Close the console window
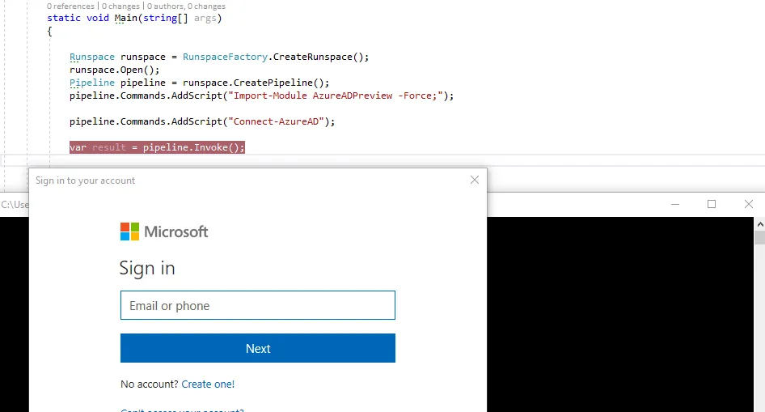Screen dimensions: 765x412 point(748,204)
